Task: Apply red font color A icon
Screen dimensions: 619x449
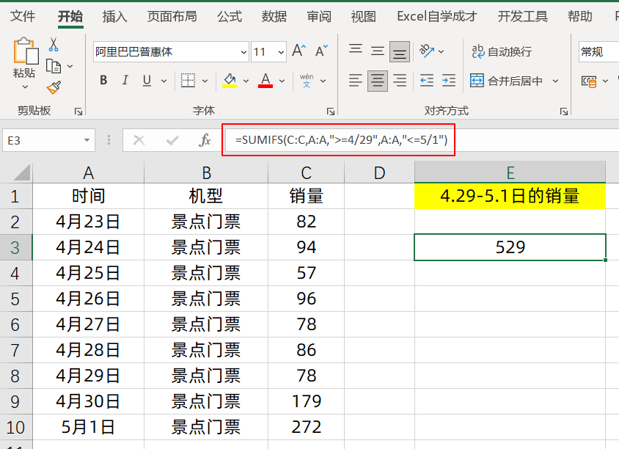Action: [265, 81]
